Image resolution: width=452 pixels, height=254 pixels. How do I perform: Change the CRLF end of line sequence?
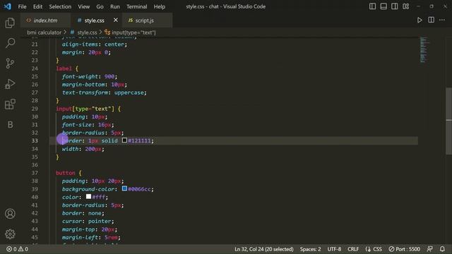(x=353, y=249)
